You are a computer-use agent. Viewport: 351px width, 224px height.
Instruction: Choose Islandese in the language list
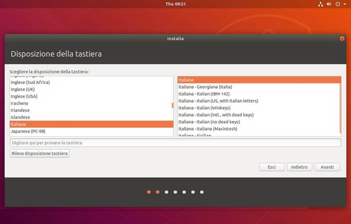click(20, 117)
